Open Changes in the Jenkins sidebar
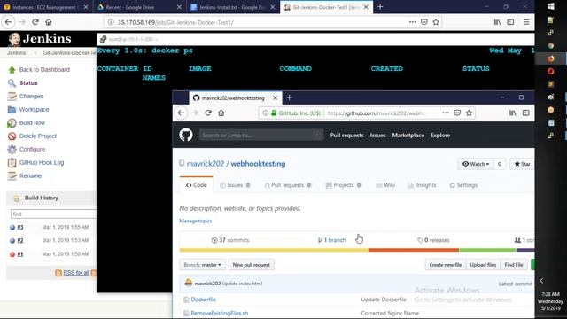 pos(31,97)
